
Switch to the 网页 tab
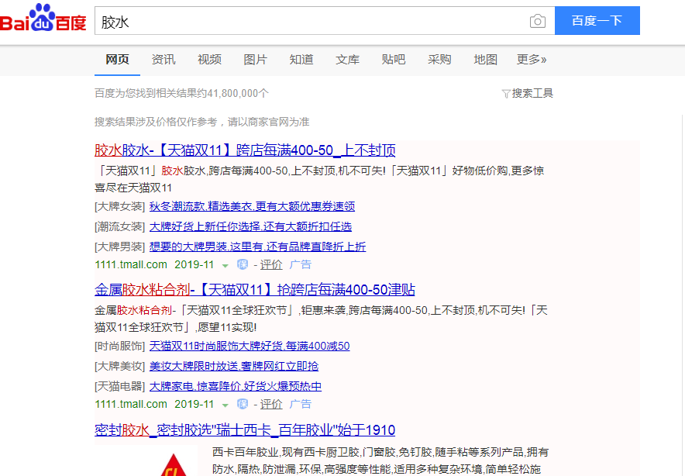click(117, 60)
